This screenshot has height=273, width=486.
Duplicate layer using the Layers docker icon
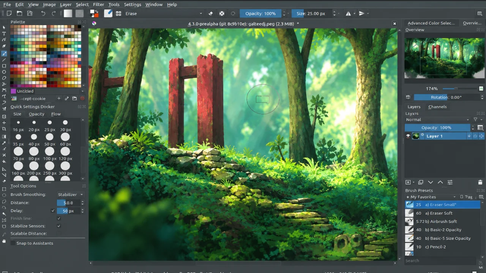click(x=420, y=182)
